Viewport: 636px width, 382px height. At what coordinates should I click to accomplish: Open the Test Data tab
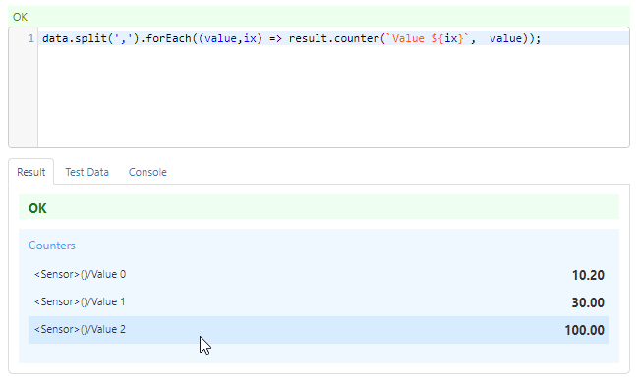click(x=87, y=172)
